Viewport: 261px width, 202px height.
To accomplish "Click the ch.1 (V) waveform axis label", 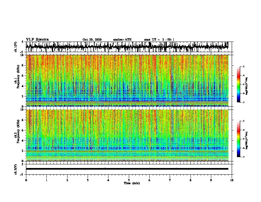I will (x=15, y=47).
